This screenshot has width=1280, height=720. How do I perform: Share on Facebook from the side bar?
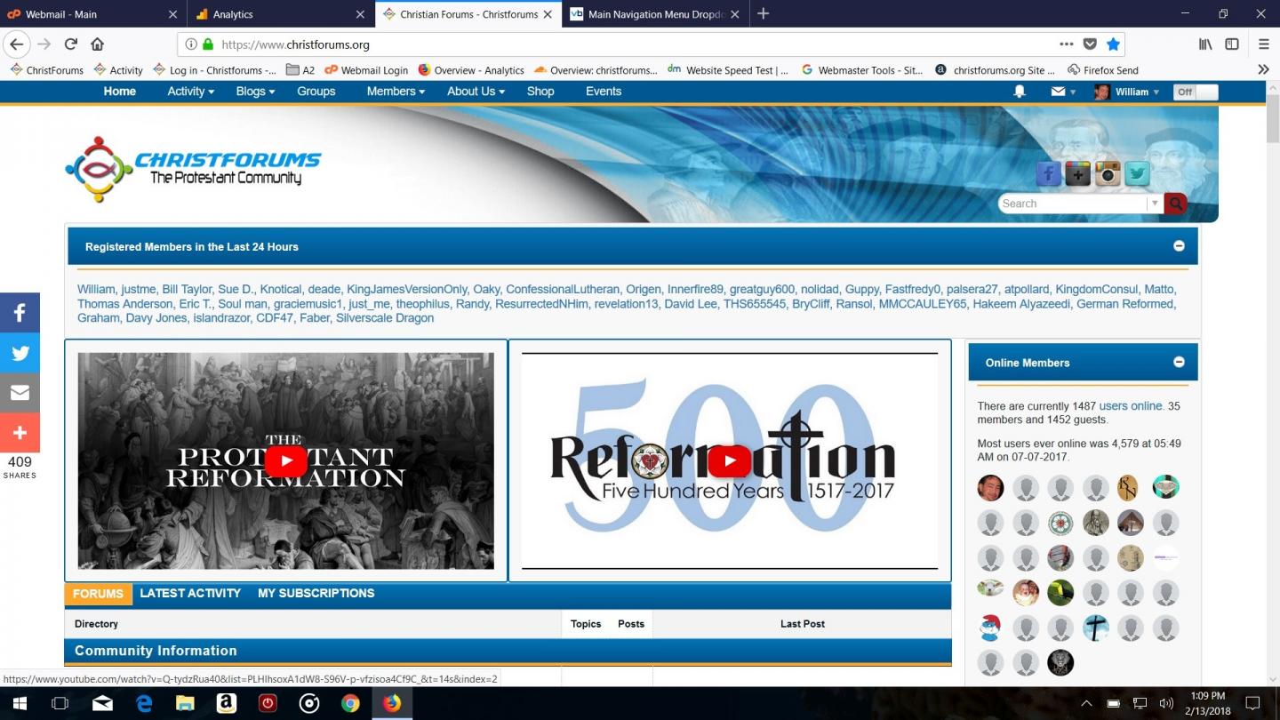(20, 313)
